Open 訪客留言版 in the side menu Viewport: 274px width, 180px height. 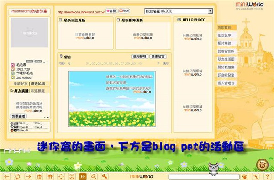[x=227, y=51]
